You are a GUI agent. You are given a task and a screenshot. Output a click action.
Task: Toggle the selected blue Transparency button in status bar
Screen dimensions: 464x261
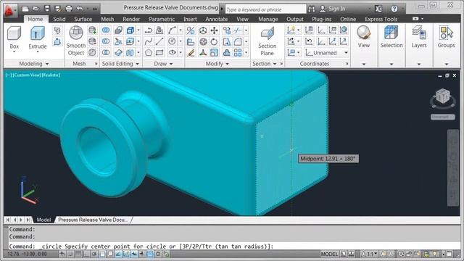pos(150,254)
